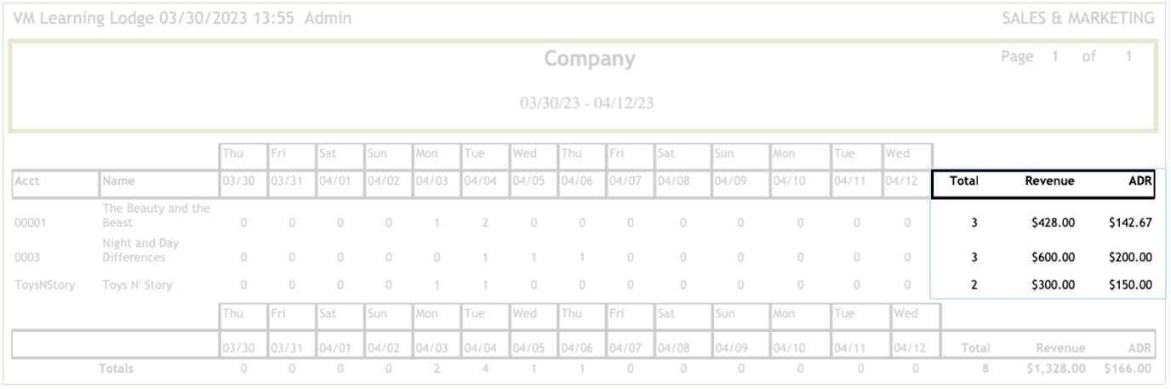Click the "Company" report title
The image size is (1171, 389).
click(590, 60)
